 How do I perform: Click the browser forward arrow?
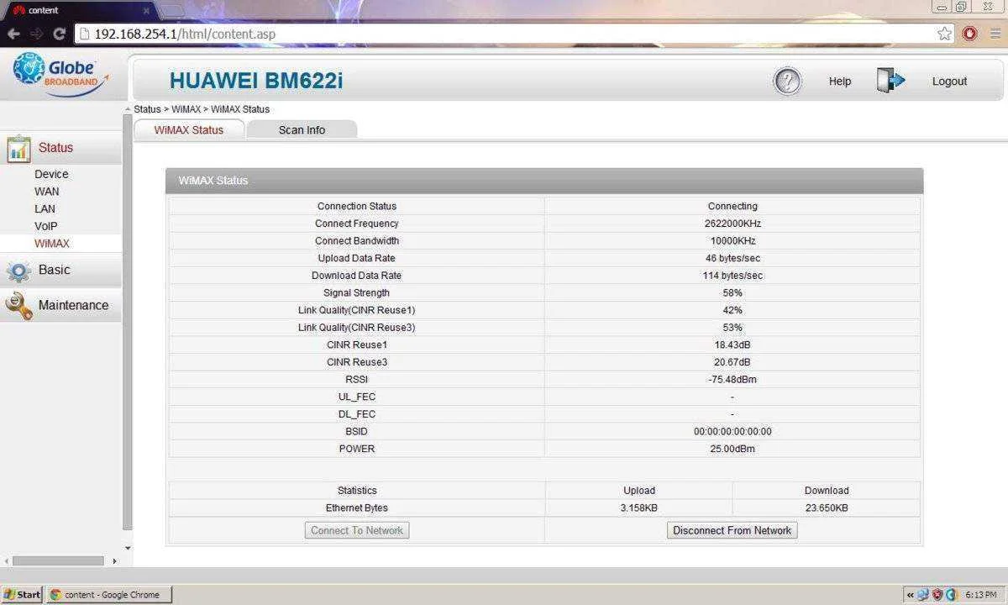[x=36, y=34]
